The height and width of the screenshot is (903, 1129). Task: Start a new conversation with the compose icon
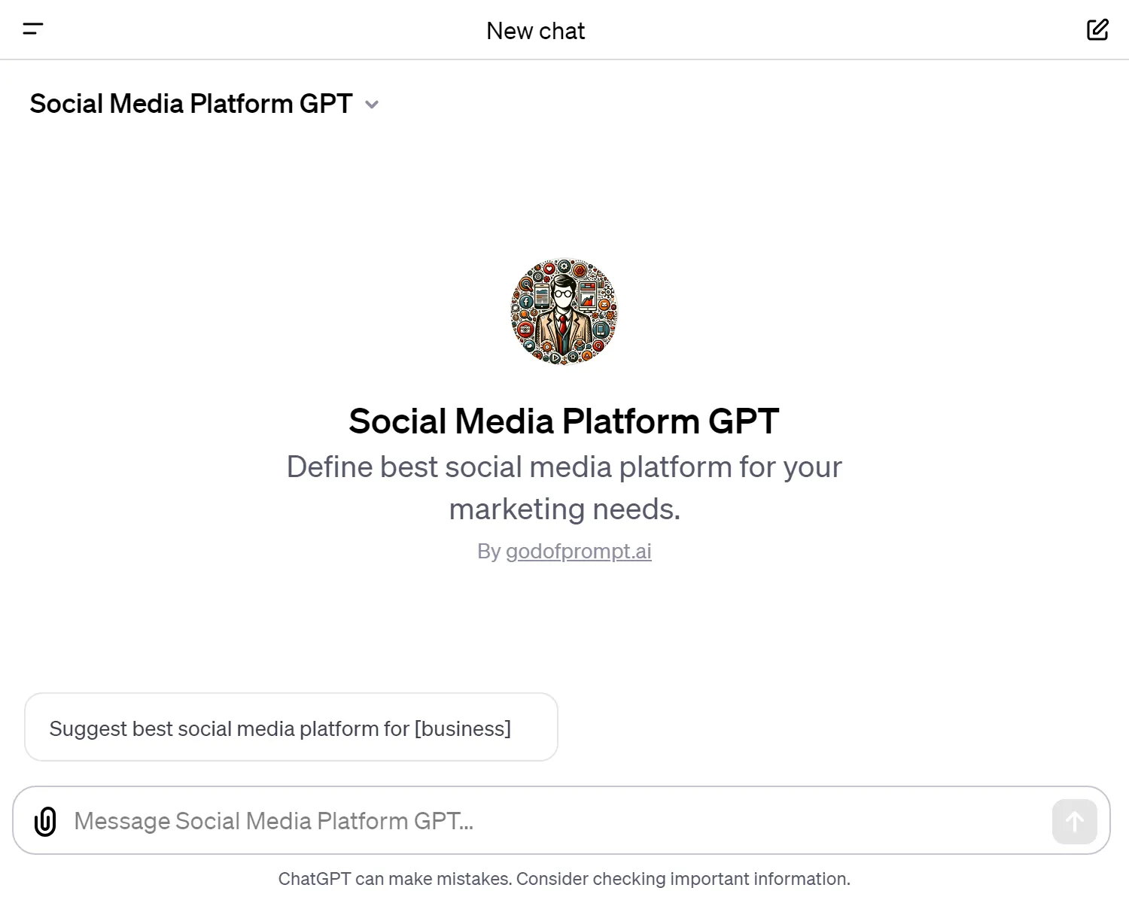click(1097, 29)
